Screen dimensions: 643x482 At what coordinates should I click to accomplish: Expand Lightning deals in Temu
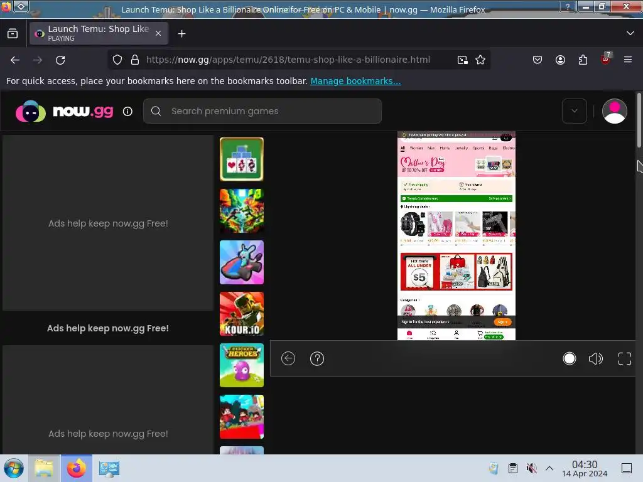[x=415, y=206]
